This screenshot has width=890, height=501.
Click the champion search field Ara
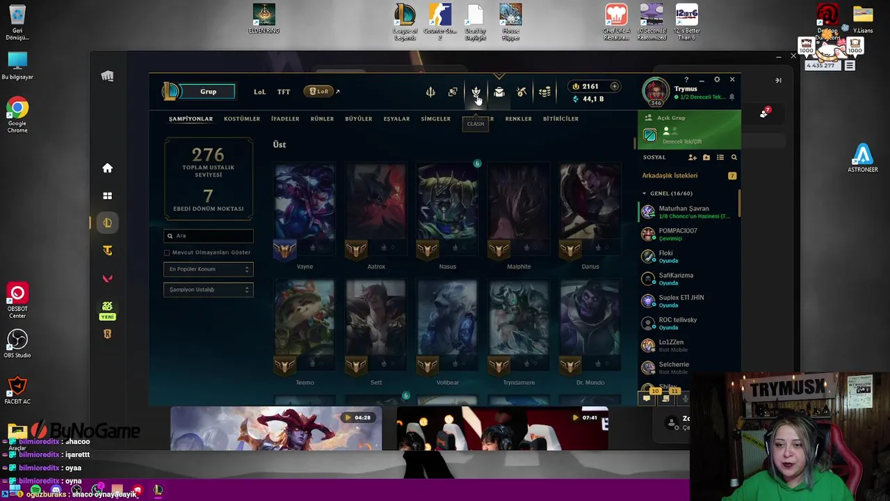tap(209, 236)
